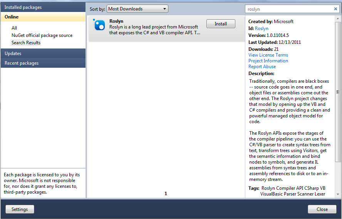Click the details scrollbar down arrow
This screenshot has width=342, height=219.
point(338,194)
